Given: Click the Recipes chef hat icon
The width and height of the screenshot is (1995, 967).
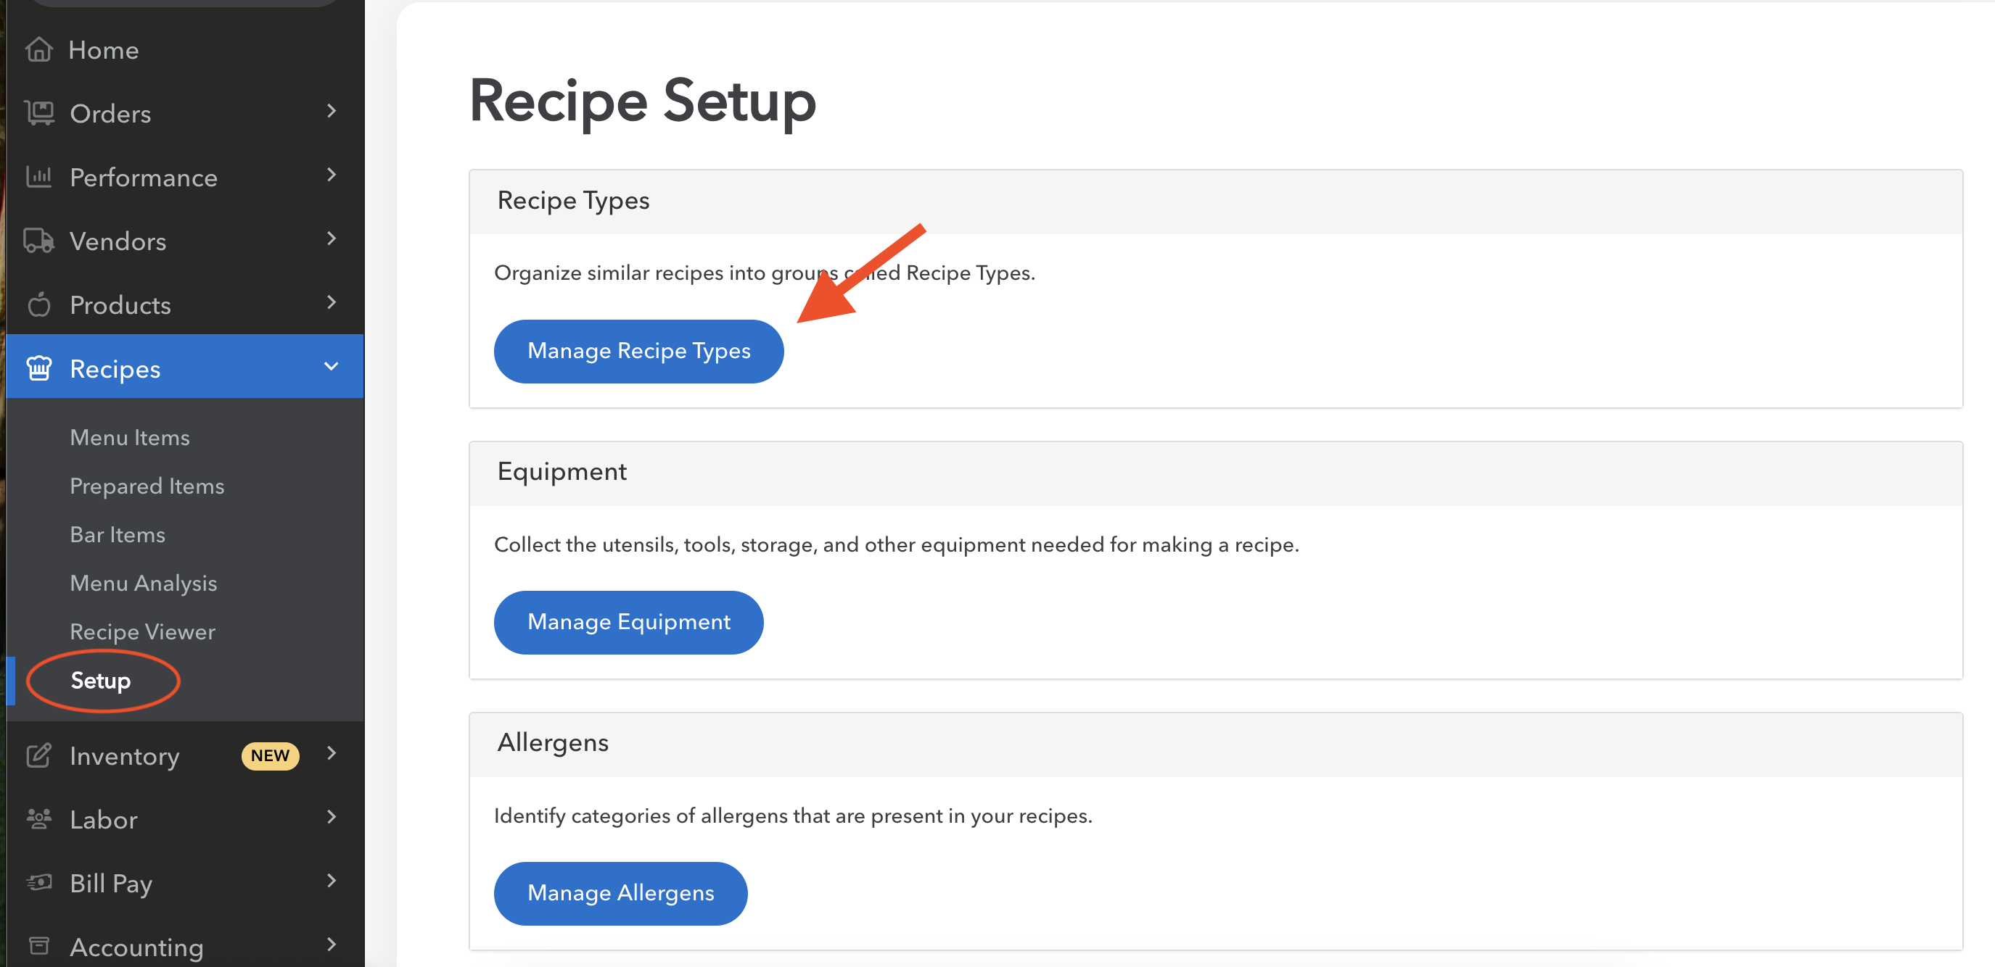Looking at the screenshot, I should tap(38, 368).
